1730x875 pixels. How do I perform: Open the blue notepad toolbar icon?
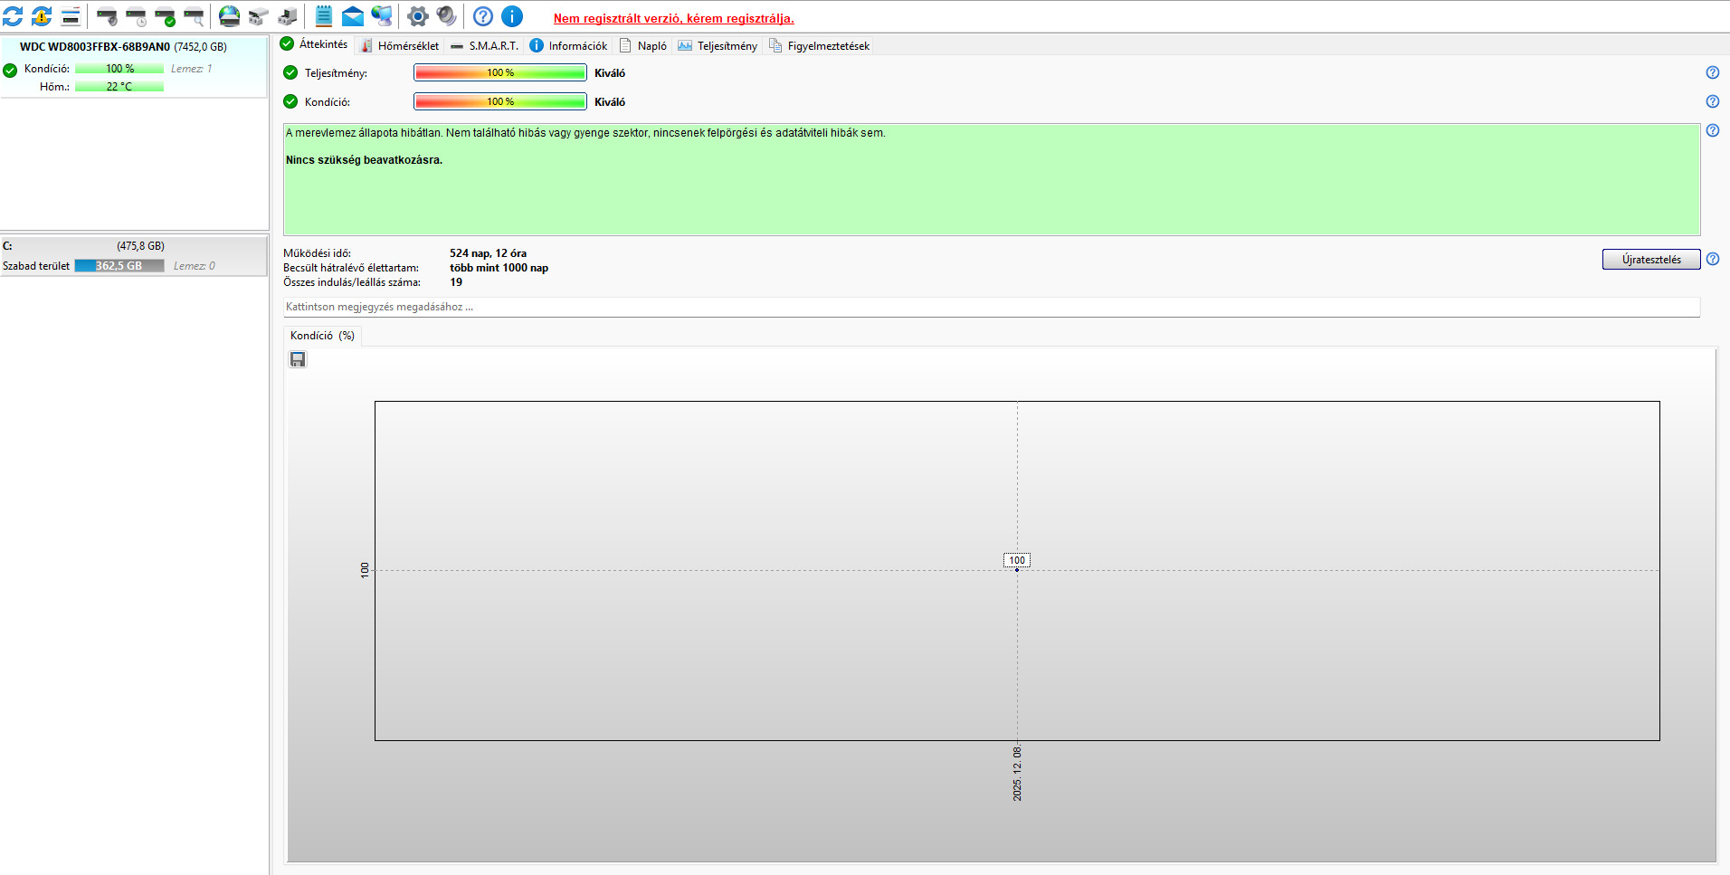pos(324,16)
